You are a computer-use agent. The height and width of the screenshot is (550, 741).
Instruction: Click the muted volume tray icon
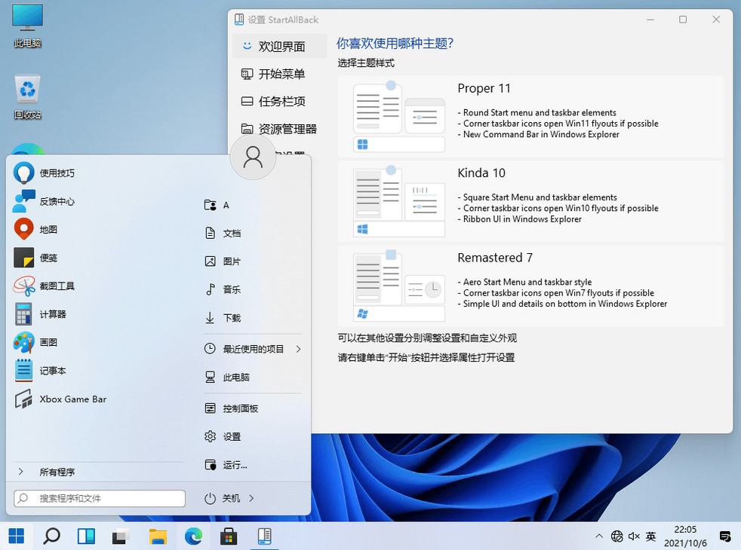(634, 536)
